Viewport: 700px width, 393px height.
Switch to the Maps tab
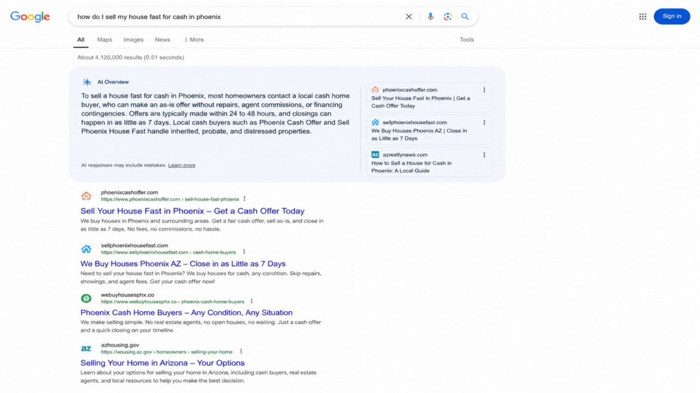pos(105,40)
